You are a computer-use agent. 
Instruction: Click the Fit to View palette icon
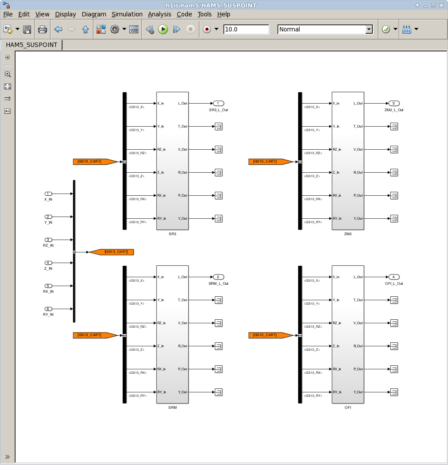[8, 86]
